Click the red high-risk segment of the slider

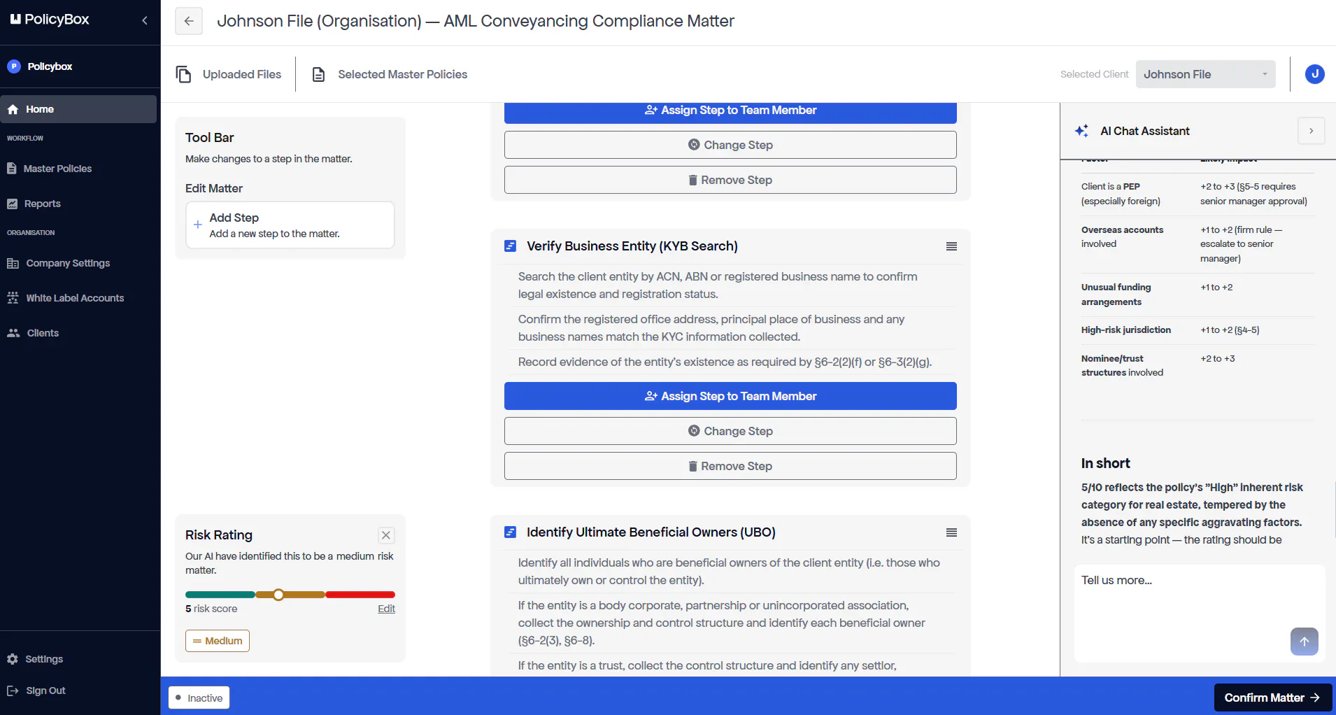[x=360, y=595]
